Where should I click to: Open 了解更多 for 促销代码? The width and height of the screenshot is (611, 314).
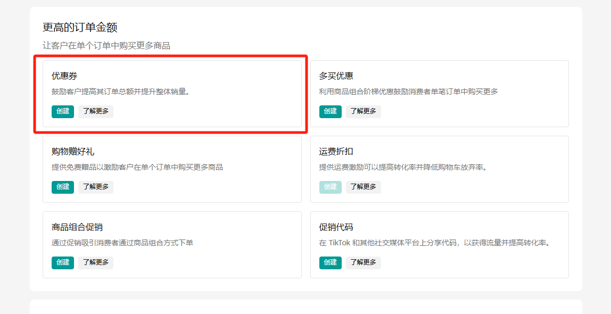pos(364,262)
